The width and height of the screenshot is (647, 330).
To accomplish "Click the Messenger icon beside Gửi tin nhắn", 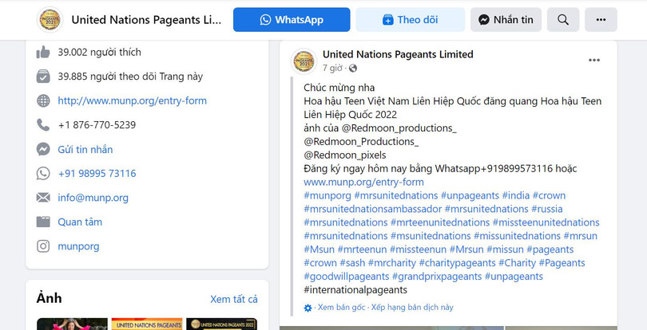I will point(43,149).
